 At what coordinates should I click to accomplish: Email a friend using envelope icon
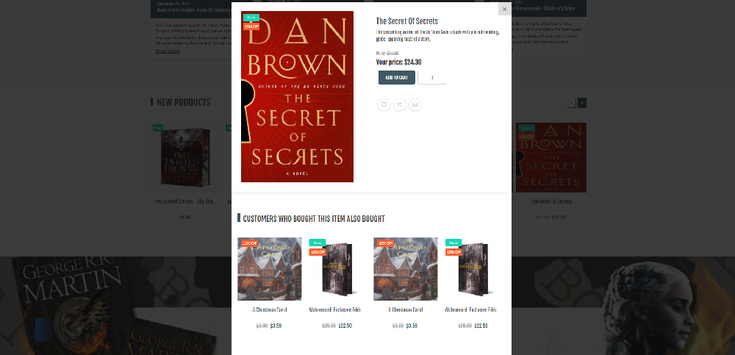415,104
